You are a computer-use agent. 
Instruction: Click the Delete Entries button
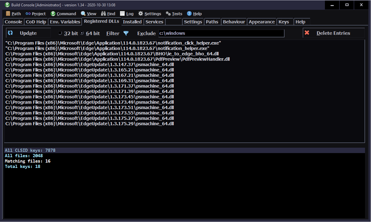coord(333,33)
